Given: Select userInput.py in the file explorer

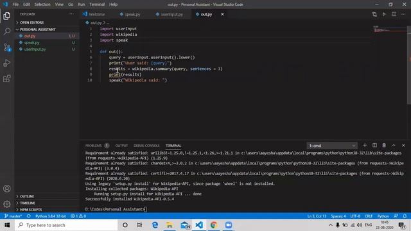Looking at the screenshot, I should [x=47, y=49].
